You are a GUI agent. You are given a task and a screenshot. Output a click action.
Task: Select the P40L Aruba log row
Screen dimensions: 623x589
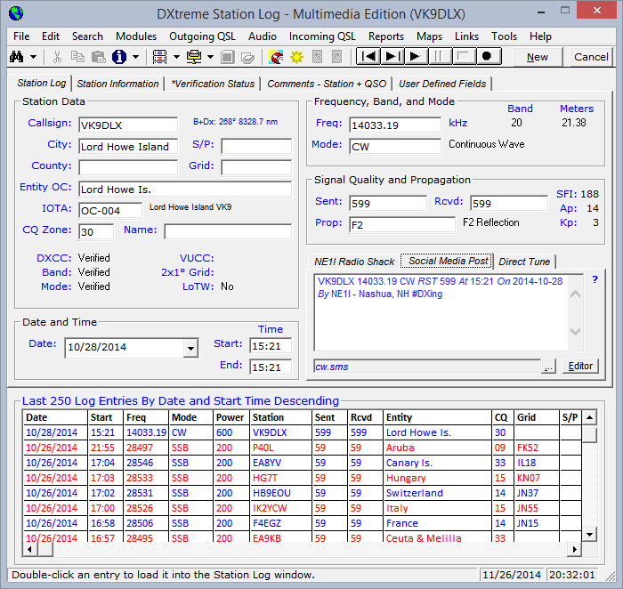(x=303, y=448)
